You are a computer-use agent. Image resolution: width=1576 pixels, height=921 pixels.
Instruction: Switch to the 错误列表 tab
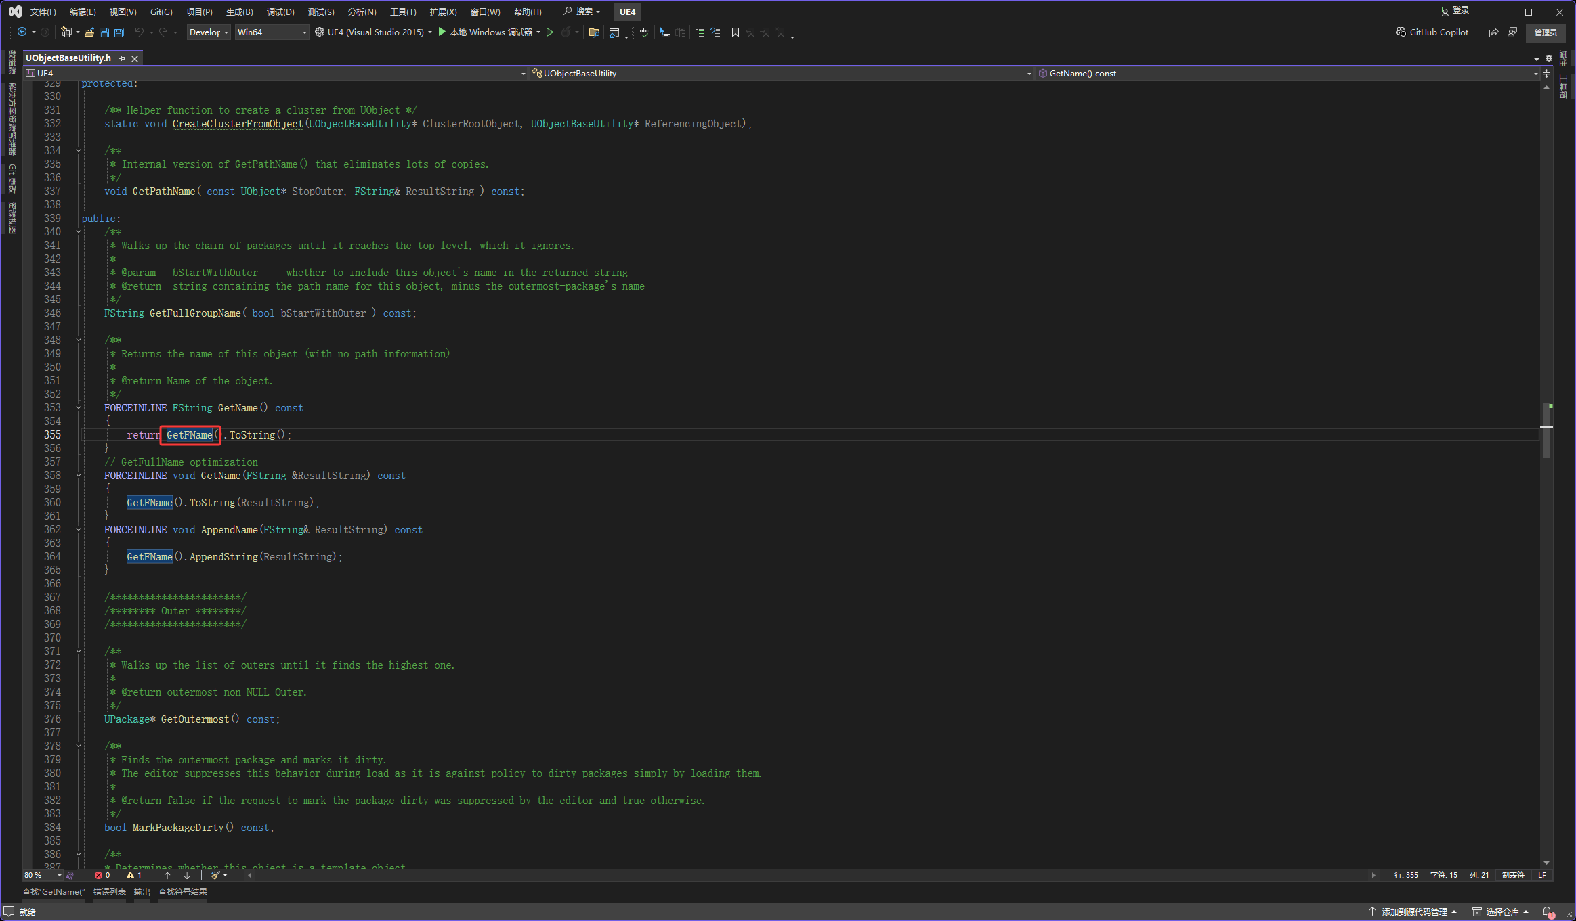pyautogui.click(x=109, y=892)
